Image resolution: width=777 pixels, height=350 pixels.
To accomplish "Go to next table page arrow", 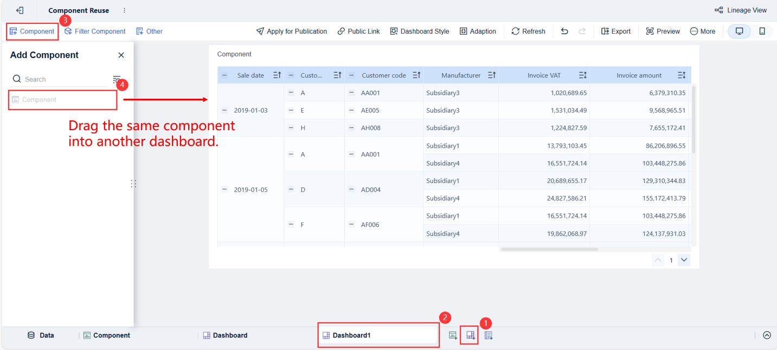I will (x=684, y=260).
